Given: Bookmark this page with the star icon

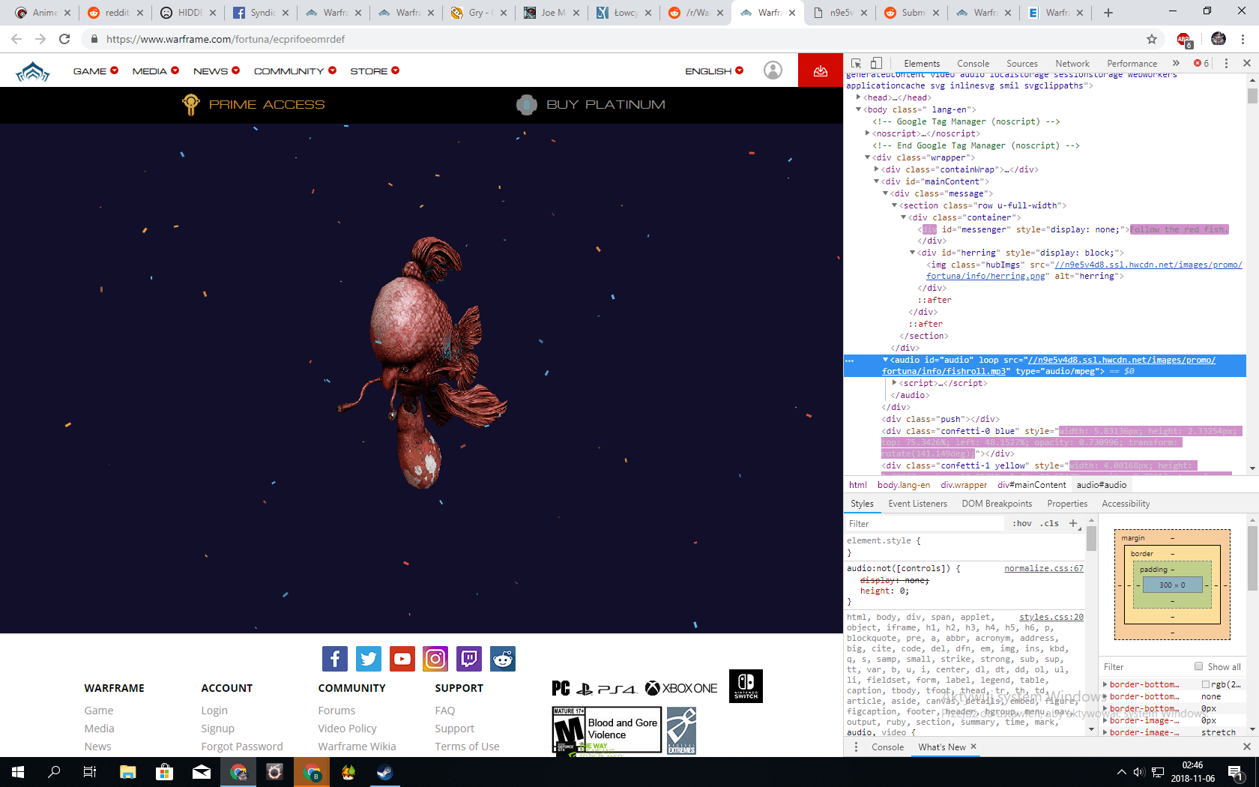Looking at the screenshot, I should click(1152, 39).
